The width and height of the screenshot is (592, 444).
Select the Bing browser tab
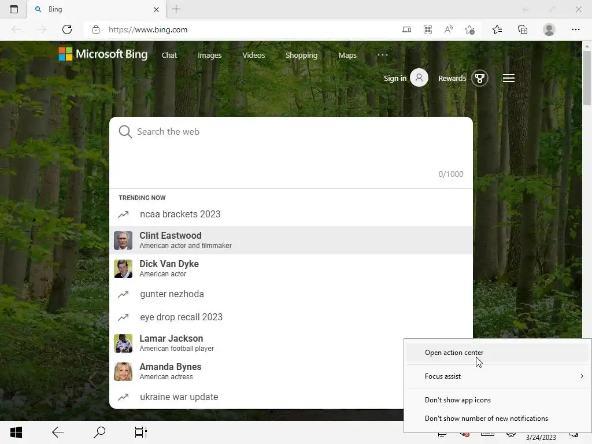[x=97, y=9]
